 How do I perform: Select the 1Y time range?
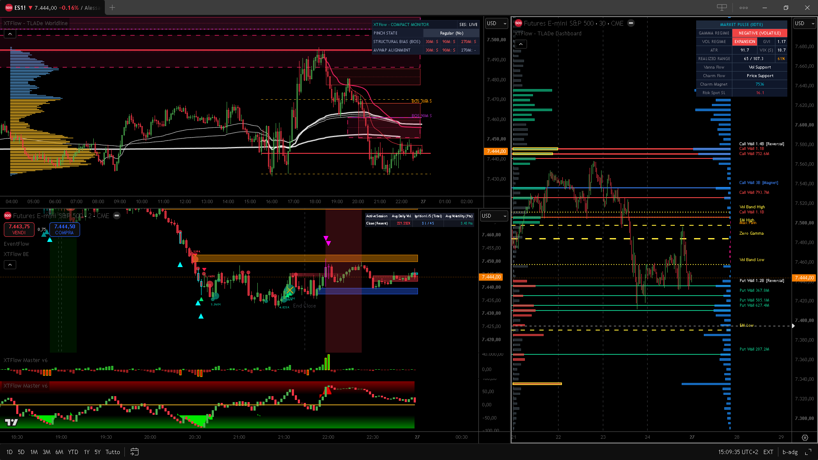[86, 452]
